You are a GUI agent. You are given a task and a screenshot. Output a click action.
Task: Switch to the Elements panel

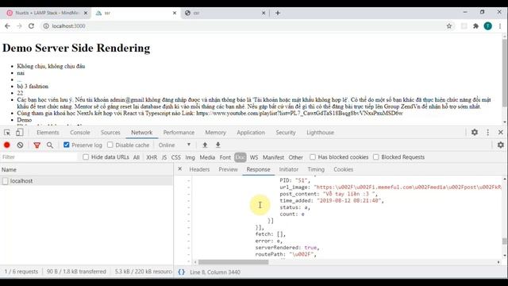[x=48, y=133]
